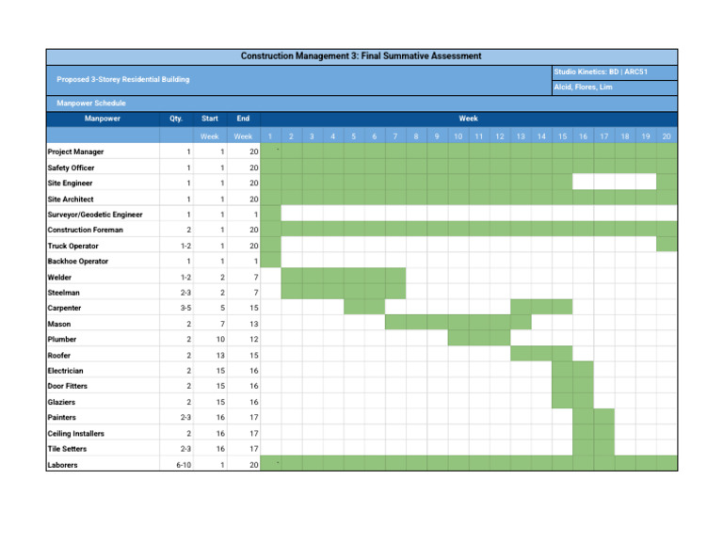Click Plumber start week '10'
Screen dimensions: 723x559
point(220,339)
